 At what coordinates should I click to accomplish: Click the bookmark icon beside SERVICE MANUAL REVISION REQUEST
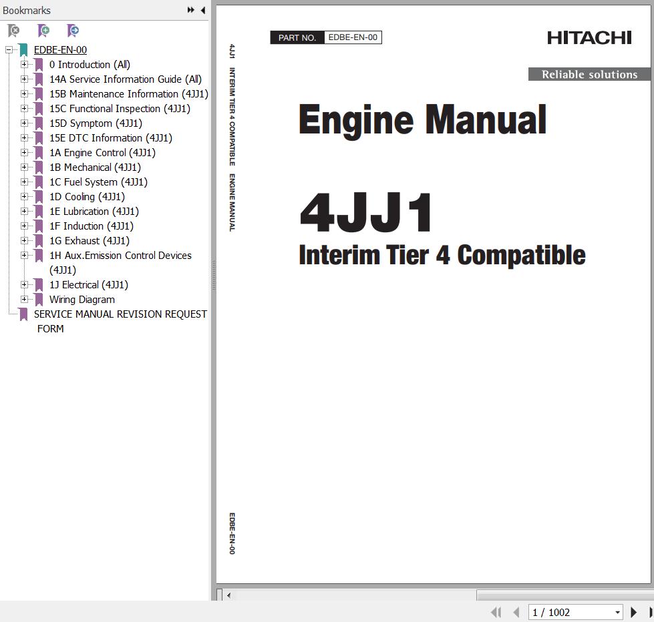pos(23,314)
